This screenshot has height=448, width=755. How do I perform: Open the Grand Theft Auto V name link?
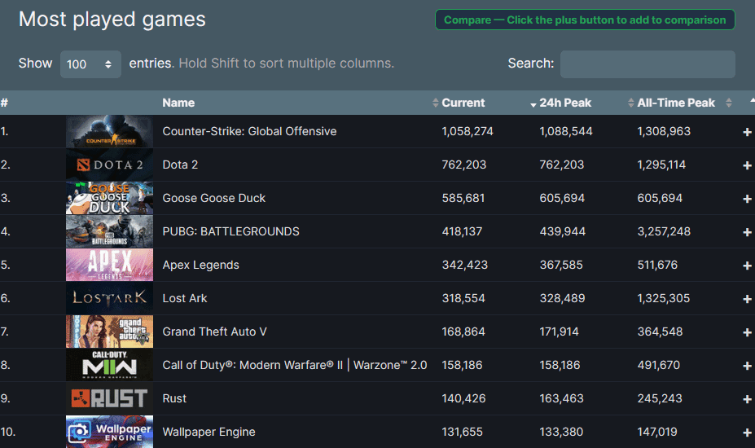(214, 332)
